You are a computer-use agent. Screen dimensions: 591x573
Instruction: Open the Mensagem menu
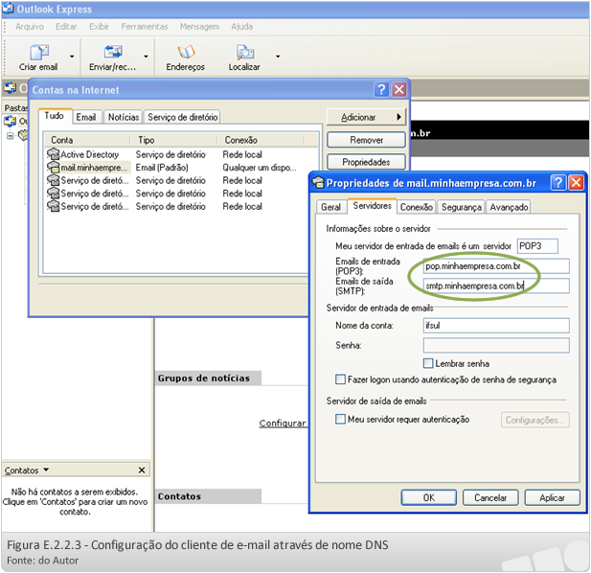click(199, 27)
